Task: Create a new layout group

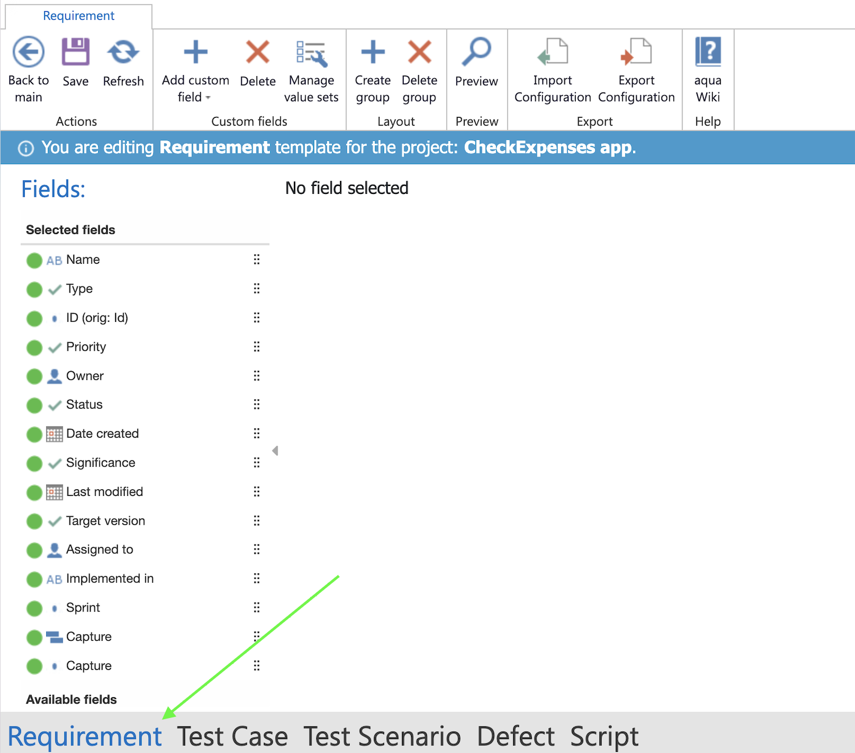Action: coord(373,52)
